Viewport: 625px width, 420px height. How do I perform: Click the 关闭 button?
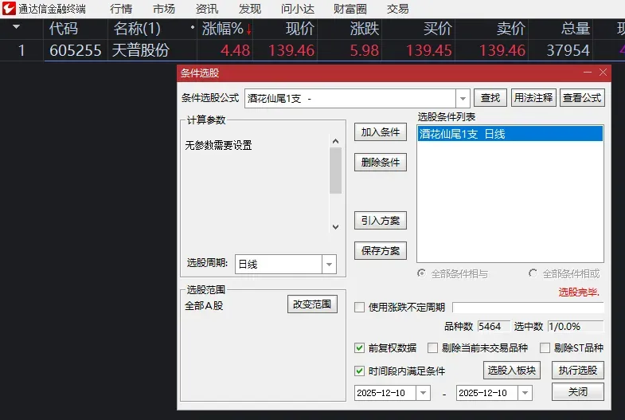(x=578, y=392)
